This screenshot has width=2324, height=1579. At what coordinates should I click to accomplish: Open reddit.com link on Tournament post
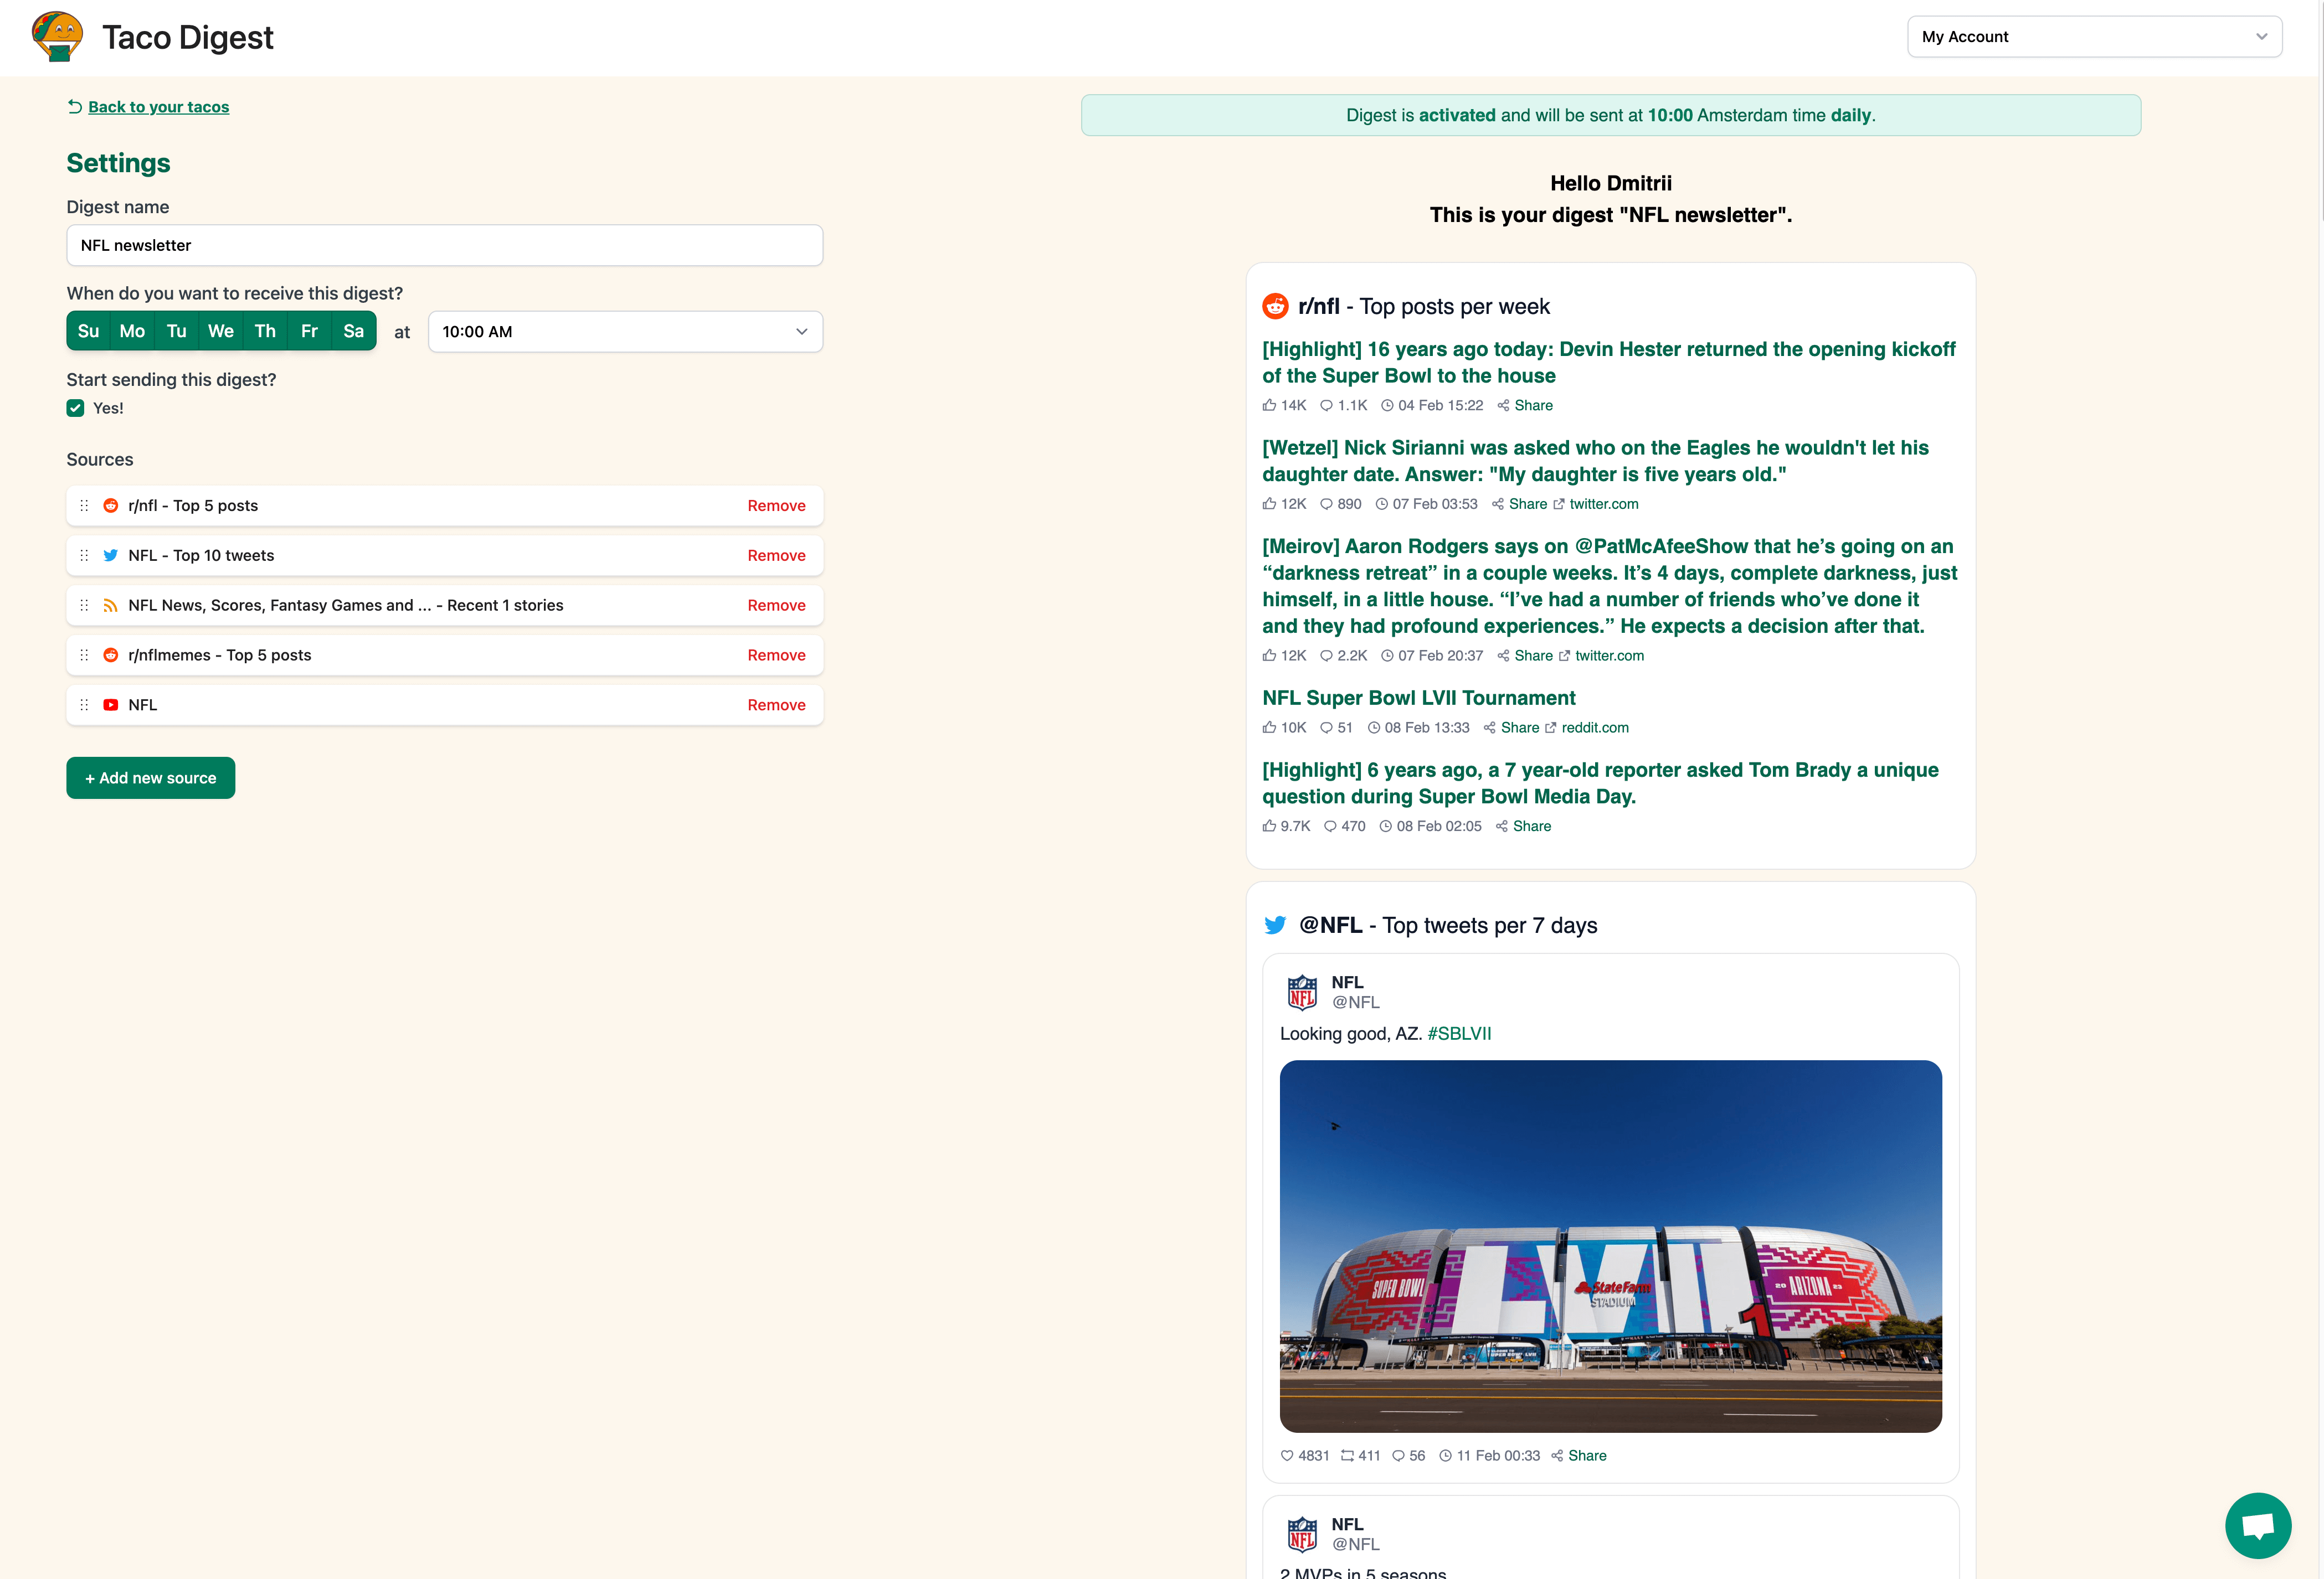[x=1595, y=727]
